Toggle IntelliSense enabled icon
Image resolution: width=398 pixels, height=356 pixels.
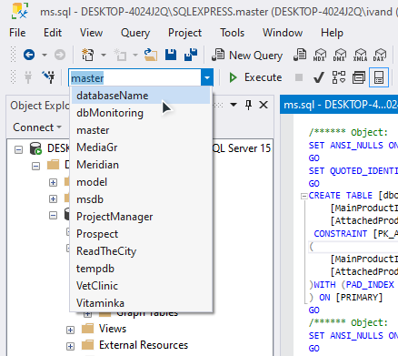tap(379, 77)
